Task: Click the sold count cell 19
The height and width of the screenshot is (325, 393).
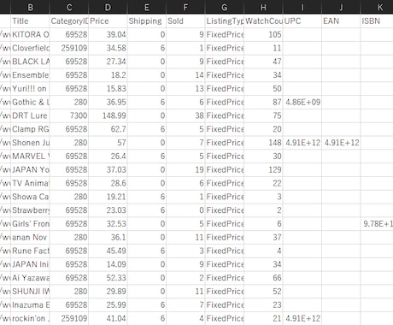Action: [185, 170]
